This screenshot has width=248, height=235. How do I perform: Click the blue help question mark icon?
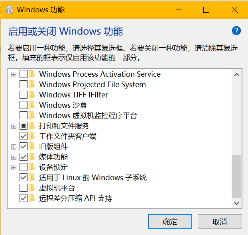click(x=236, y=31)
